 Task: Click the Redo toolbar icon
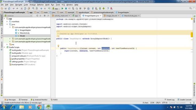click(17, 9)
